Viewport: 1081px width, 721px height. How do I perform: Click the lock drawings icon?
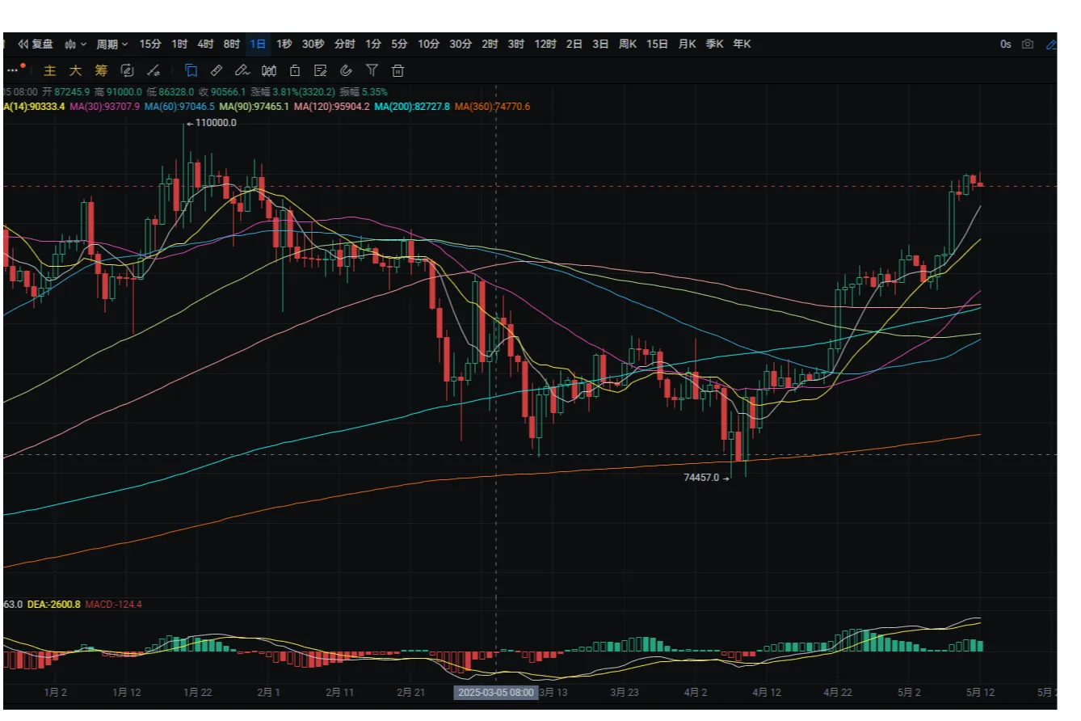tap(295, 70)
